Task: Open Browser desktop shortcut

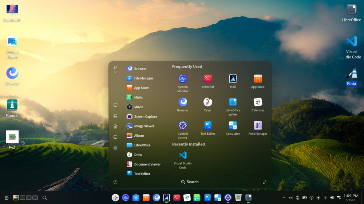Action: coord(12,76)
